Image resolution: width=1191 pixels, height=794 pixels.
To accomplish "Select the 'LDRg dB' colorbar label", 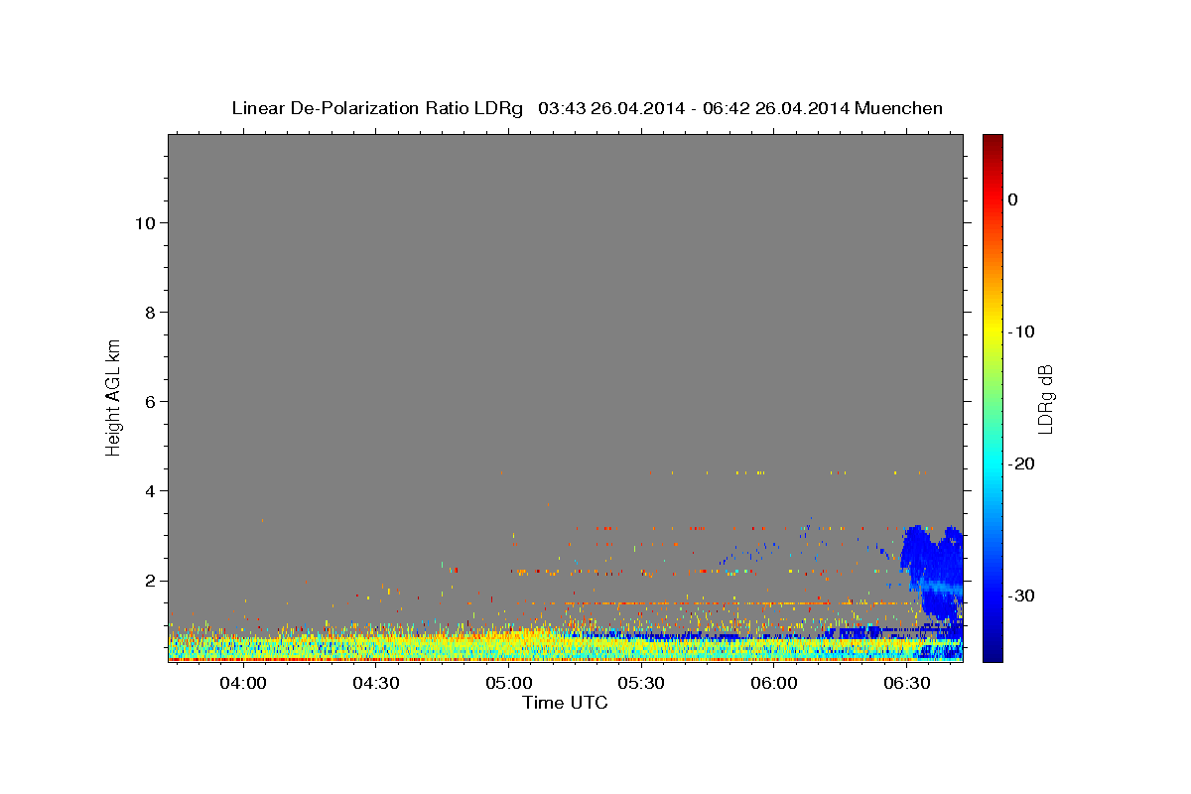I will [1044, 399].
